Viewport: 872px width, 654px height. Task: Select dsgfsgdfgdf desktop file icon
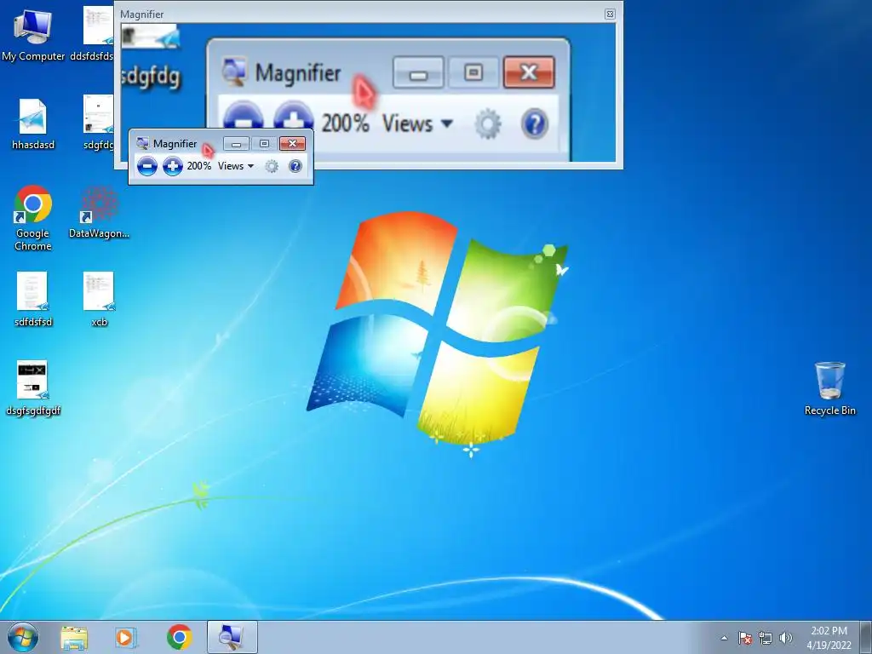[33, 388]
